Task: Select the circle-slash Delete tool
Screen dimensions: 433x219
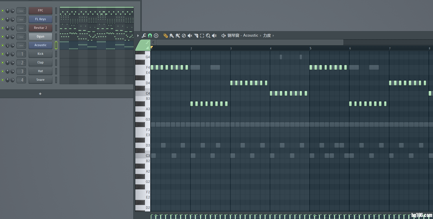Action: (x=184, y=35)
